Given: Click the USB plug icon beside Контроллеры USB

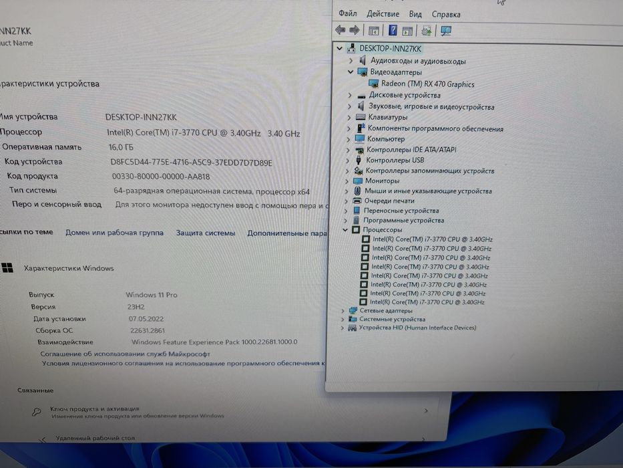Looking at the screenshot, I should (359, 160).
